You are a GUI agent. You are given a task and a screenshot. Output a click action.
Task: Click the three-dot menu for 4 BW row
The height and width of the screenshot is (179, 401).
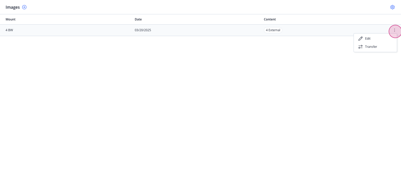click(394, 30)
